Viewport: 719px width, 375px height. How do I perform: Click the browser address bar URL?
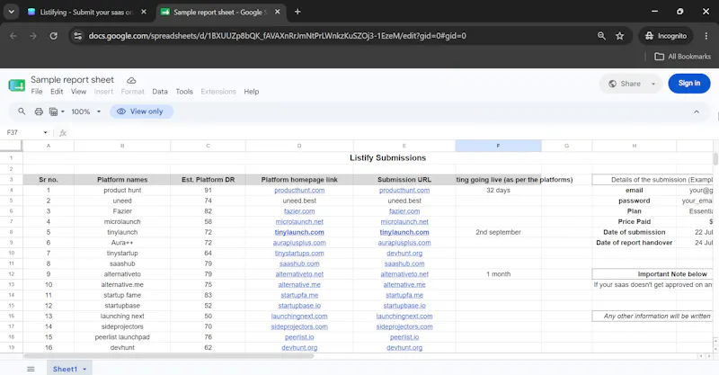coord(278,36)
